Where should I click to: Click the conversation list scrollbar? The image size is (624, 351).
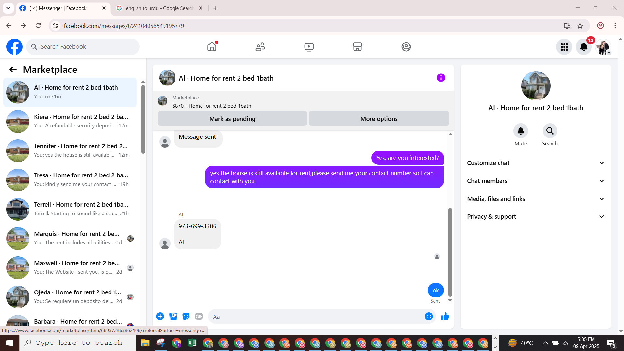(143, 119)
